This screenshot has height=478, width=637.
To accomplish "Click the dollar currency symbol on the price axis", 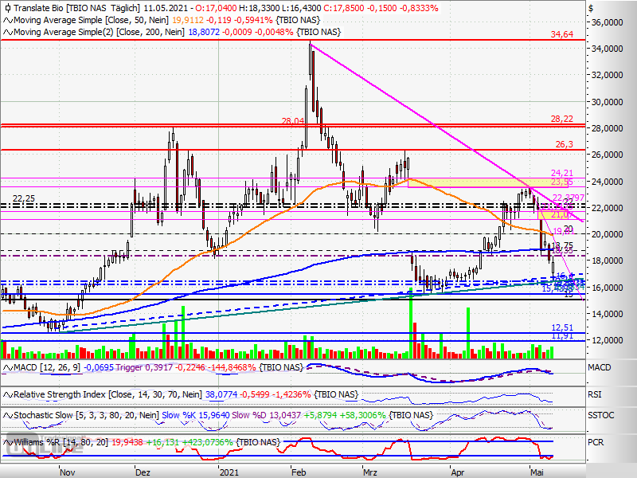I will click(591, 9).
